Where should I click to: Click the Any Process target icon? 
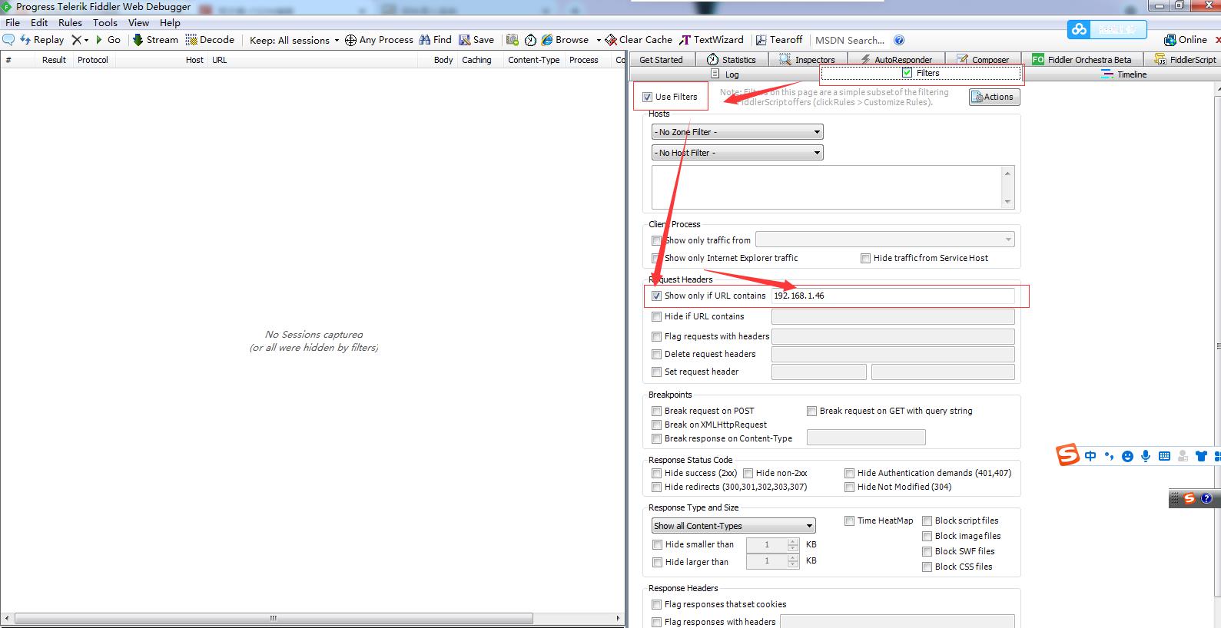350,40
